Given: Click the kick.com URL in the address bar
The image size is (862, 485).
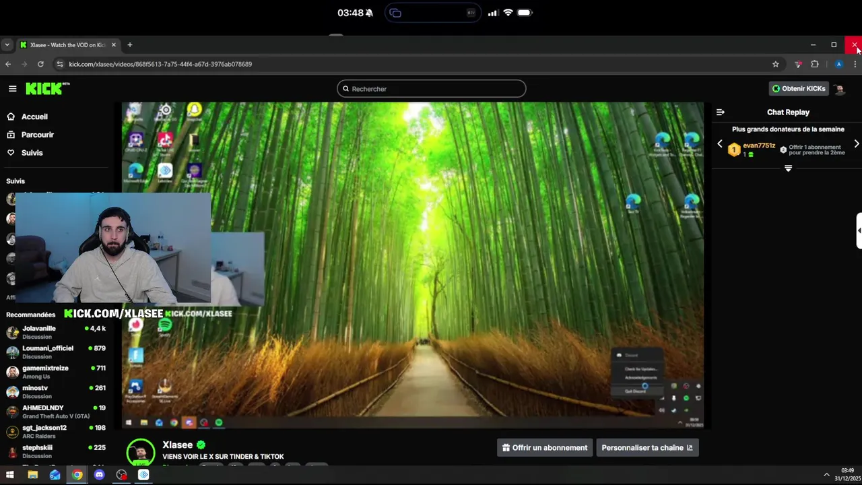Looking at the screenshot, I should [x=160, y=64].
